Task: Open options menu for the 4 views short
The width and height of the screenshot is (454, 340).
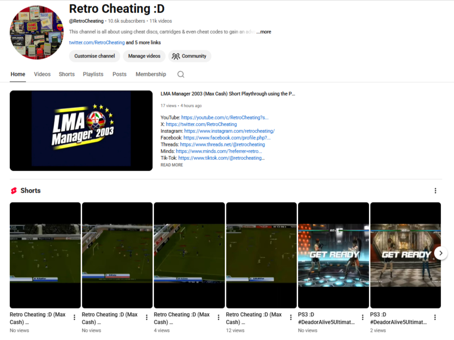Action: tap(218, 318)
